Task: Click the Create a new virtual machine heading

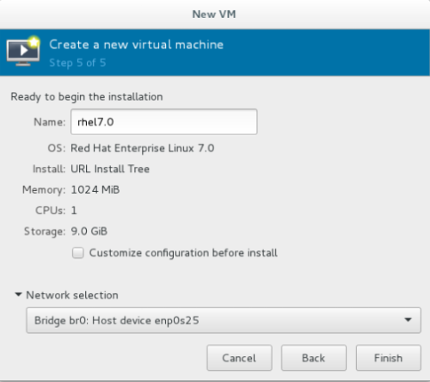Action: pyautogui.click(x=137, y=45)
